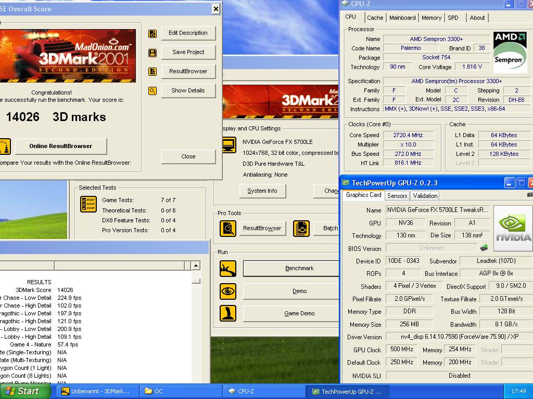Viewport: 533px width, 399px height.
Task: Click the GPU-Z screenshot camera icon
Action: (x=530, y=195)
